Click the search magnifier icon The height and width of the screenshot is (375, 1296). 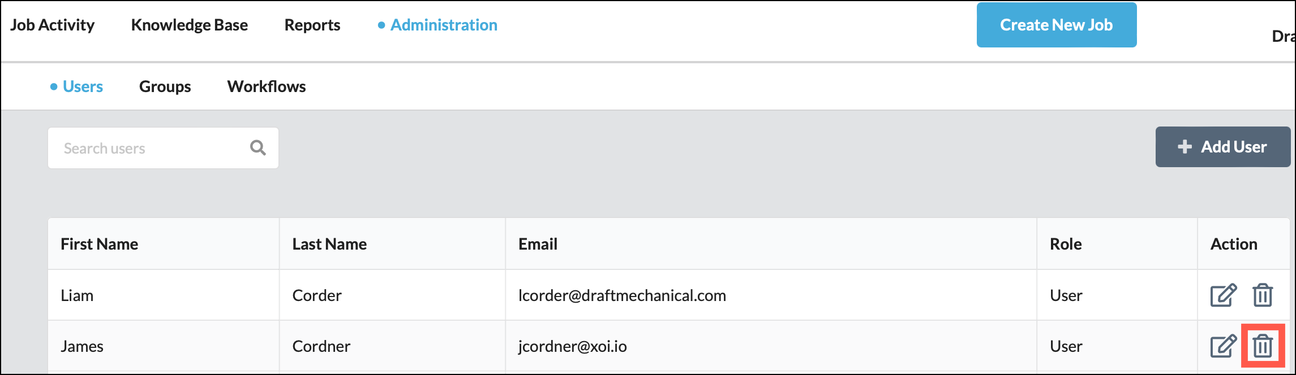258,148
